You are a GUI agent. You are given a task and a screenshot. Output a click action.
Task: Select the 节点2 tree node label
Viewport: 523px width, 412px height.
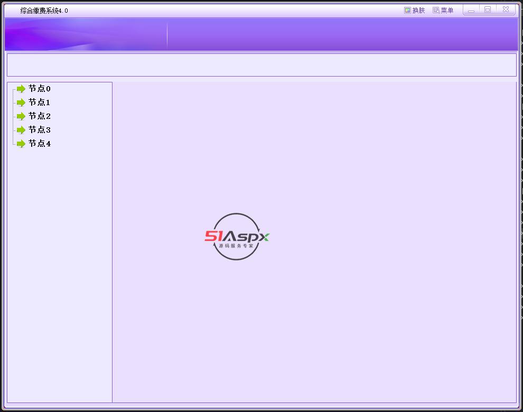click(40, 116)
